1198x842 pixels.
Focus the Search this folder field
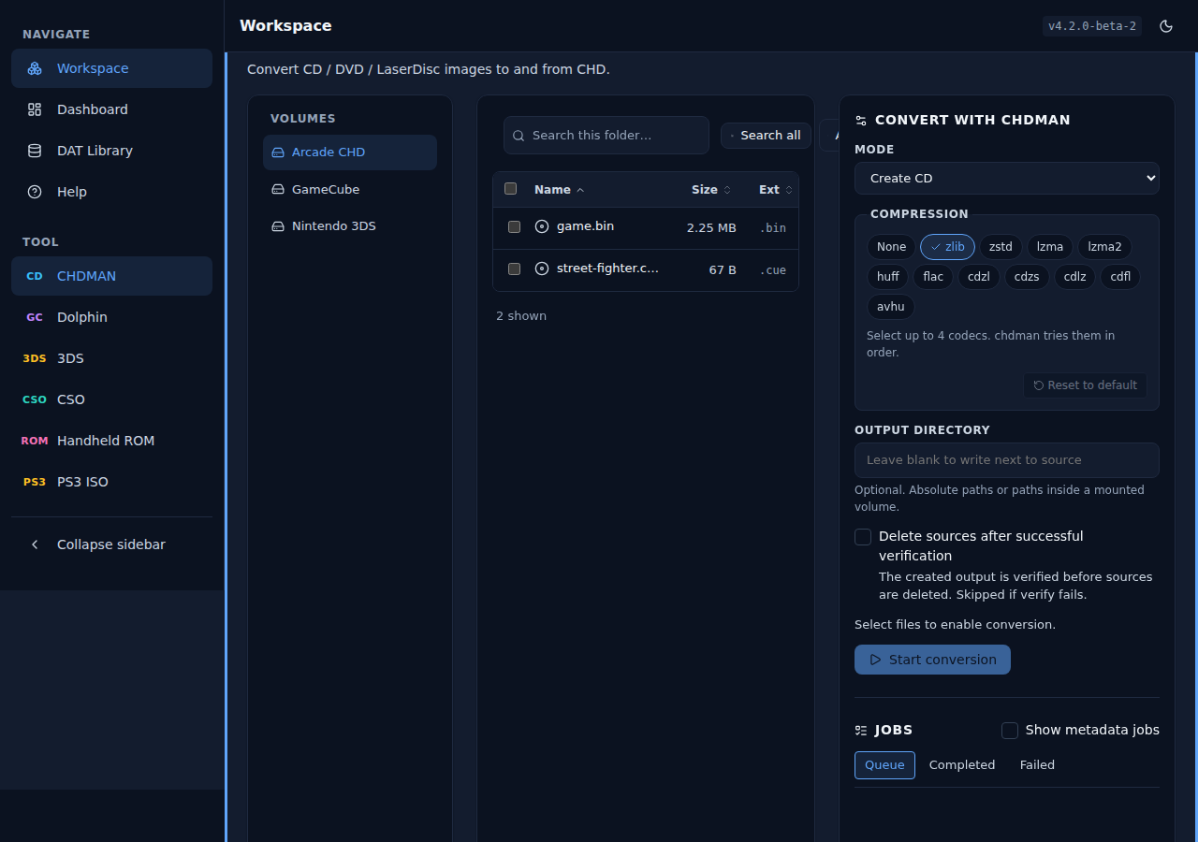point(606,136)
